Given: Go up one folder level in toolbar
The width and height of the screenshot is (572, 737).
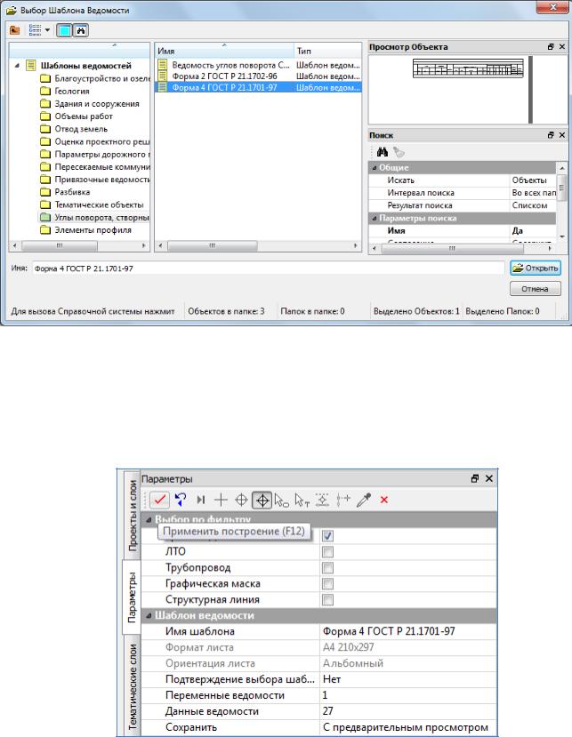Looking at the screenshot, I should 15,30.
